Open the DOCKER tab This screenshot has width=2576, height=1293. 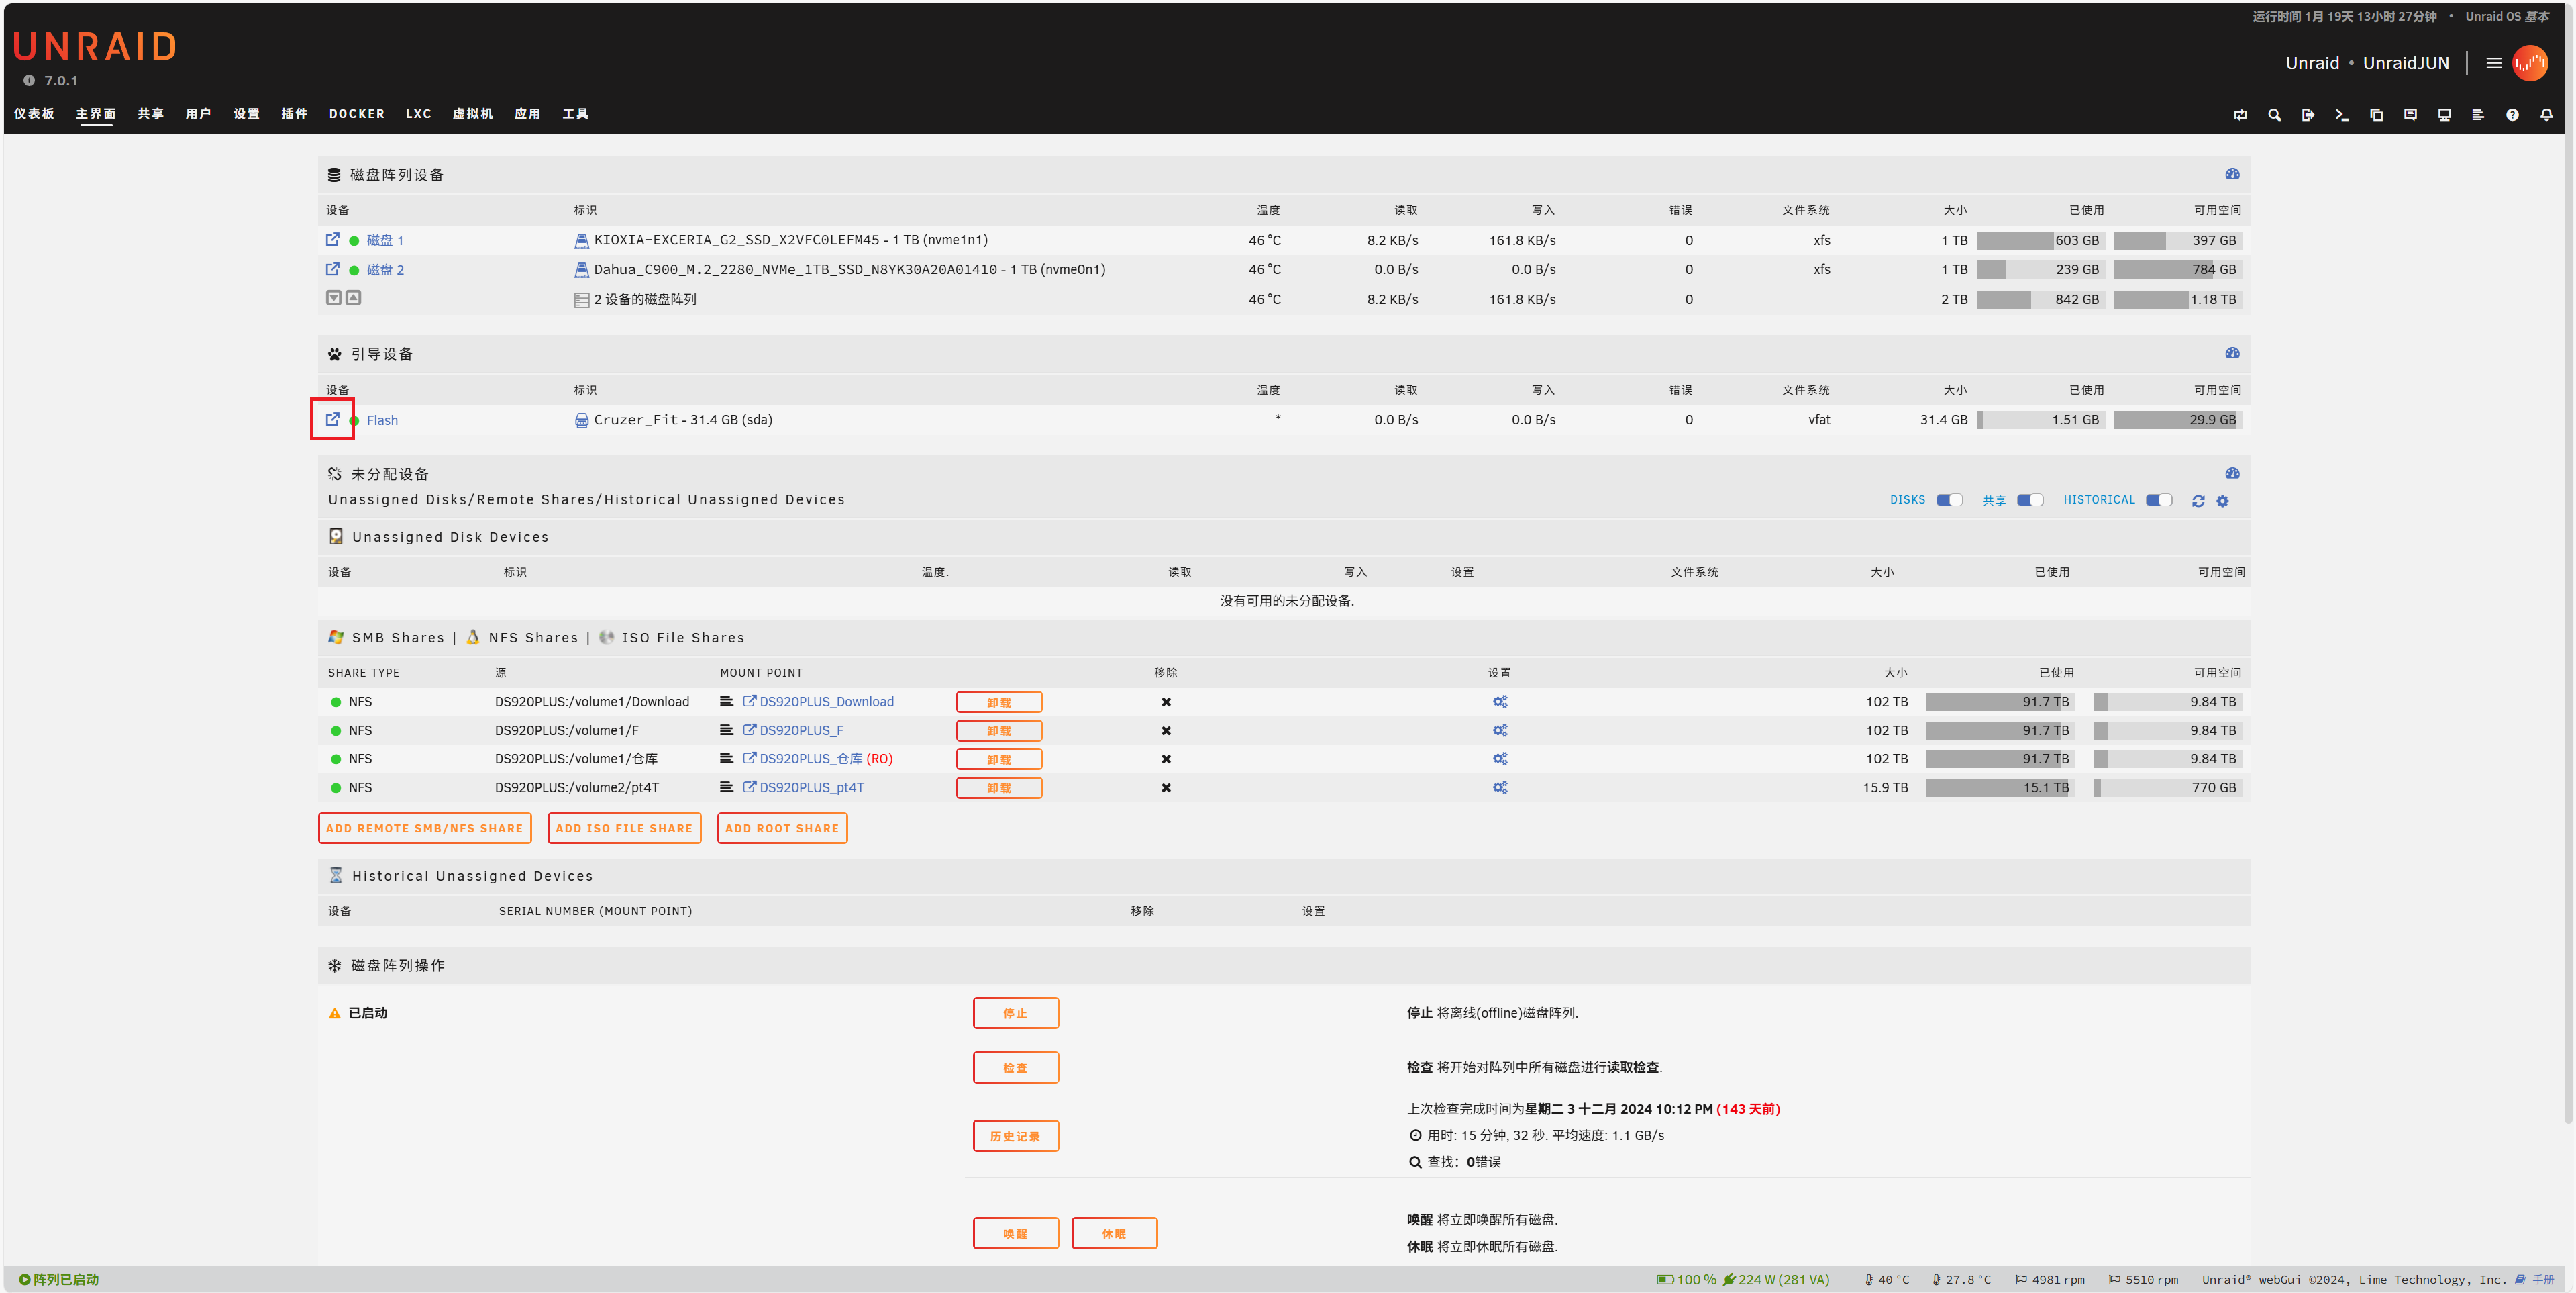[357, 114]
